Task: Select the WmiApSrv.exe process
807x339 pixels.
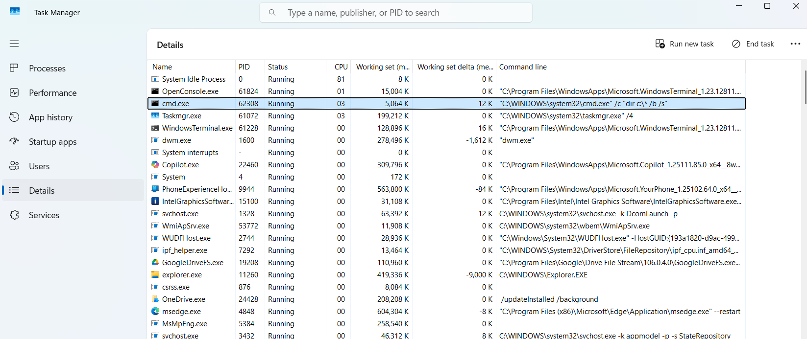Action: [446, 226]
